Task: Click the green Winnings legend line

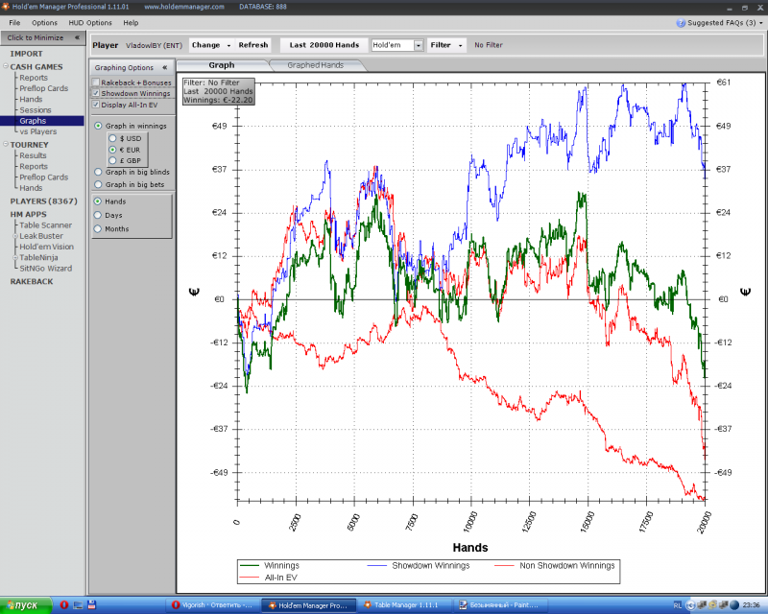Action: click(249, 565)
